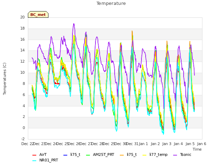Screen dimensions: 223x167
Task: Click the '12' y-axis tick label
Action: pyautogui.click(x=22, y=61)
